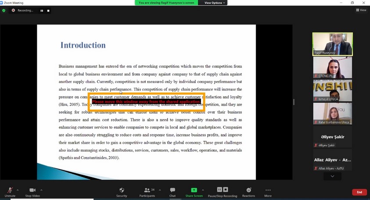
Task: Stop Video camera toggle
Action: [x=32, y=191]
